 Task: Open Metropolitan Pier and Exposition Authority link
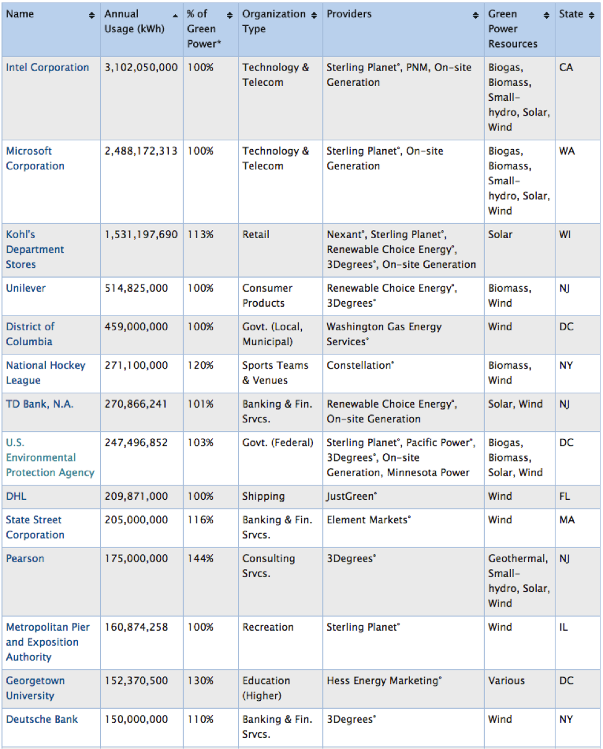[48, 642]
